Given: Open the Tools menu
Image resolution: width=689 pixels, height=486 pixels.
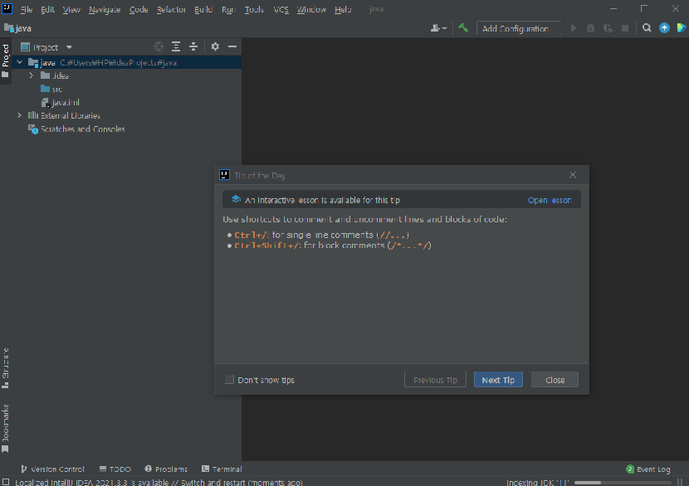Looking at the screenshot, I should (254, 9).
